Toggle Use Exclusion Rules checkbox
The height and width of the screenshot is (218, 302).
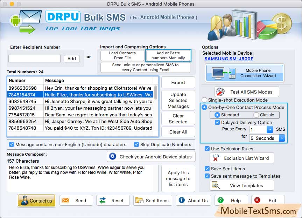click(207, 149)
